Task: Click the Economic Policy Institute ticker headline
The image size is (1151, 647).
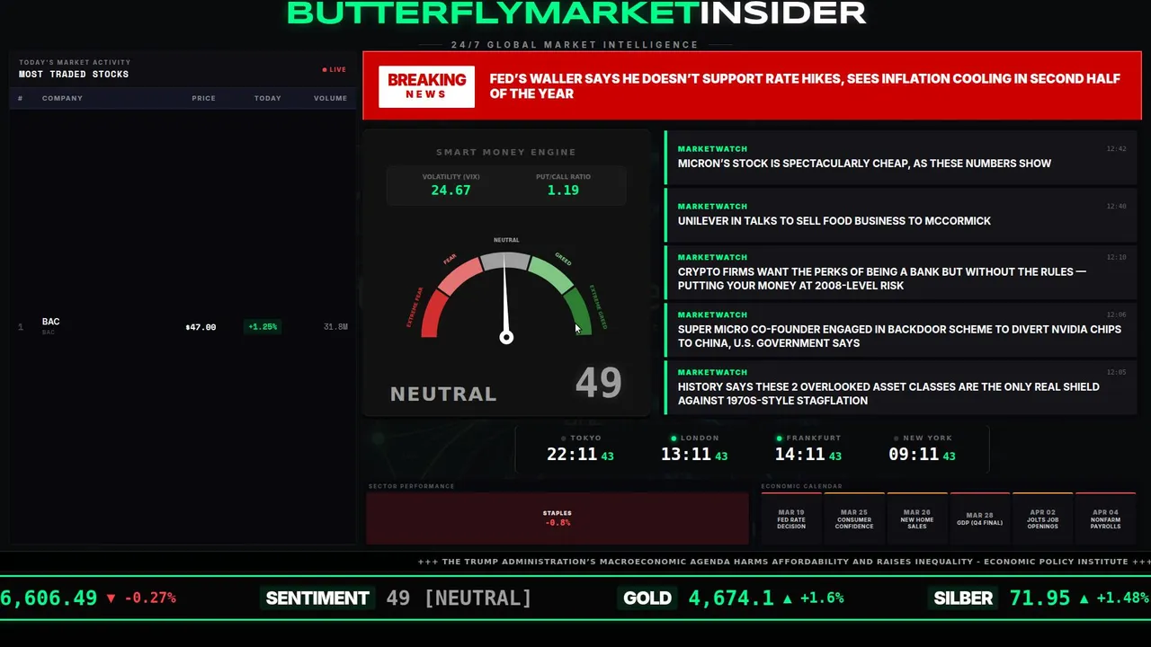Action: 784,562
